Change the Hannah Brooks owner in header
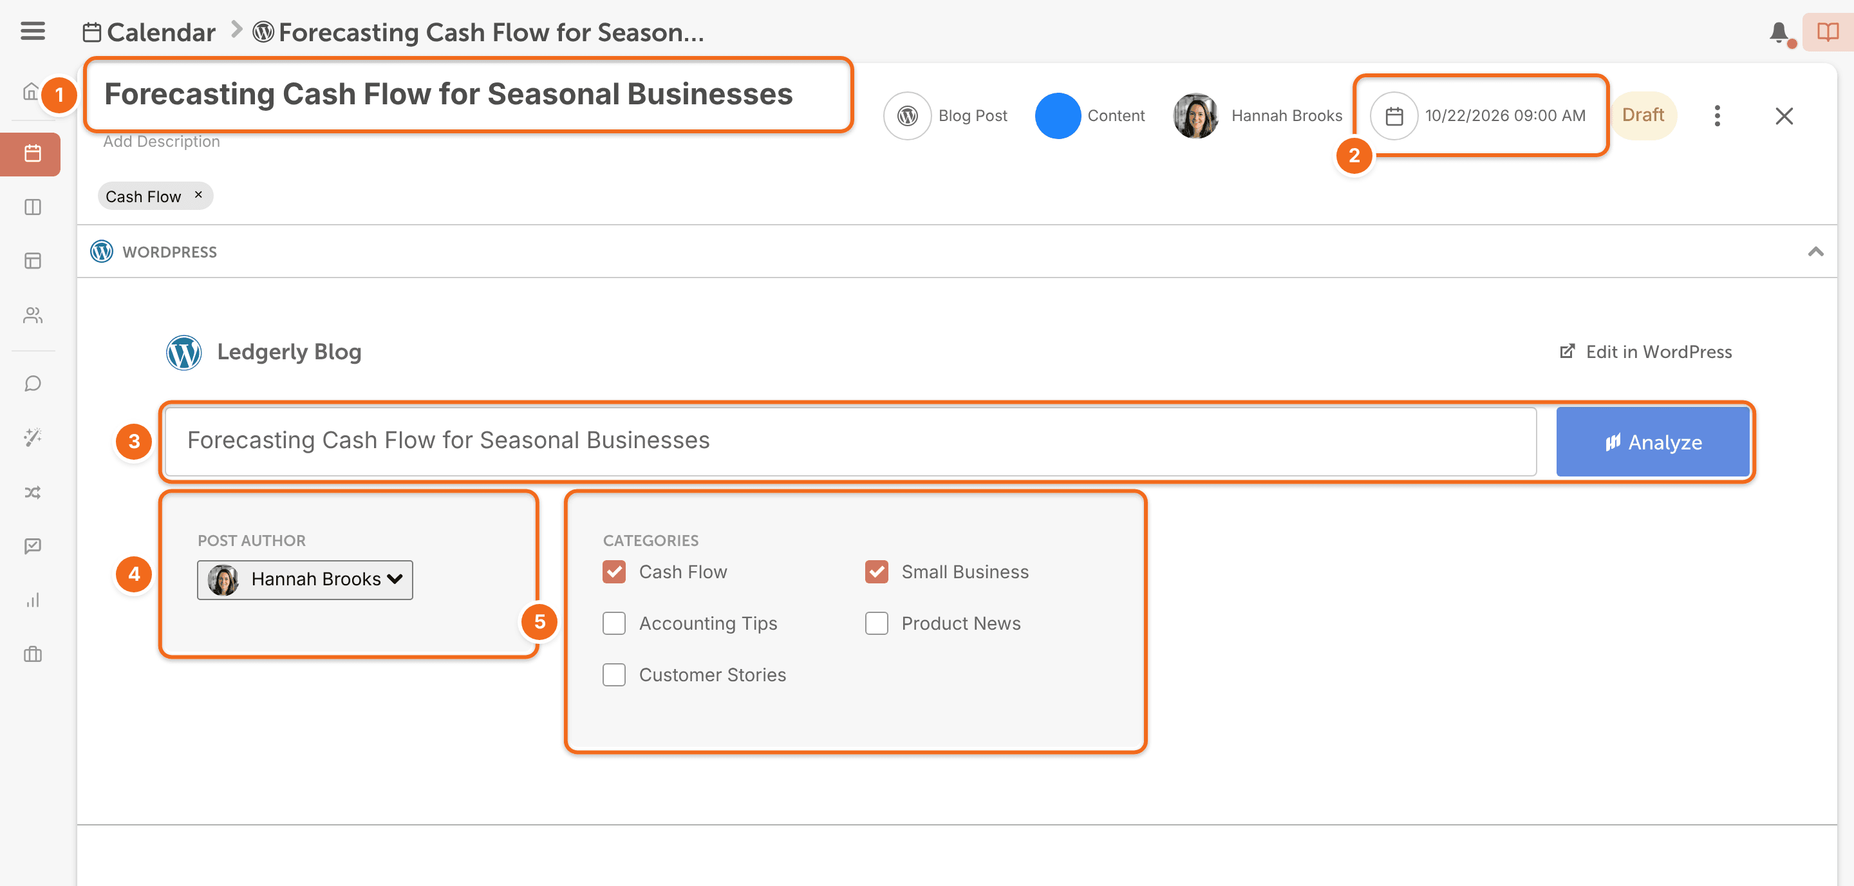This screenshot has width=1854, height=886. (x=1257, y=116)
